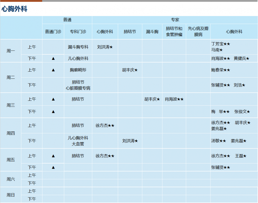Viewport: 258px width, 203px height.
Task: Select the 专家 header group
Action: coord(175,20)
